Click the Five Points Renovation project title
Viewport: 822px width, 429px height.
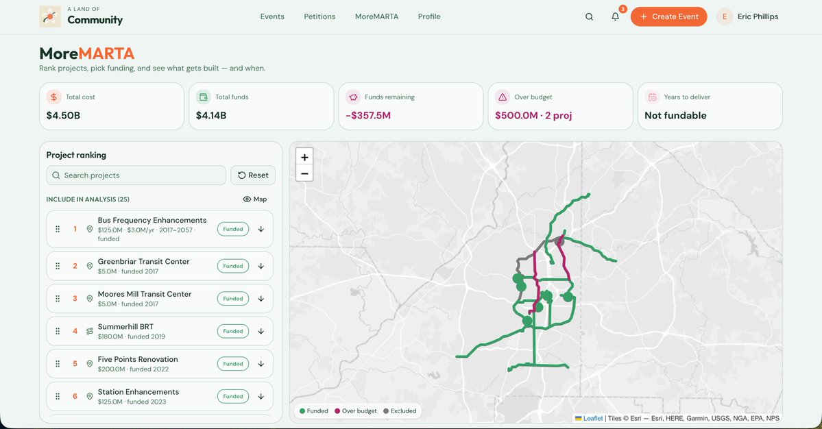click(138, 359)
